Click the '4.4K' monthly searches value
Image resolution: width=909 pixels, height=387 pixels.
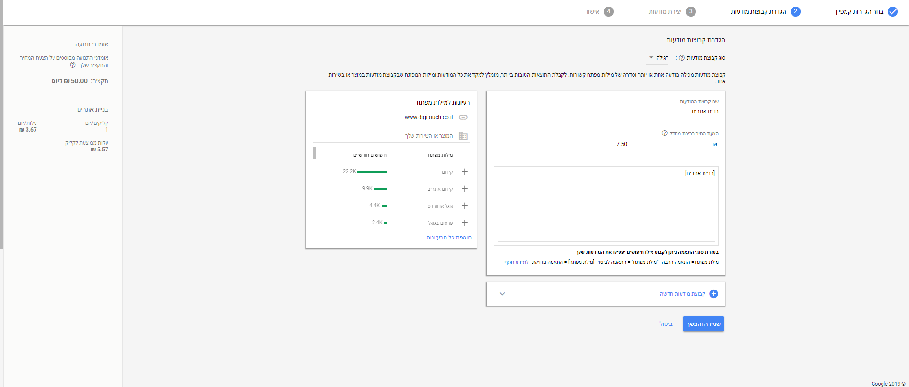(374, 206)
